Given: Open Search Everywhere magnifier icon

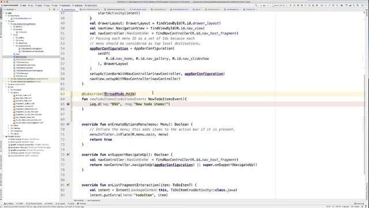Looking at the screenshot, I should 363,5.
